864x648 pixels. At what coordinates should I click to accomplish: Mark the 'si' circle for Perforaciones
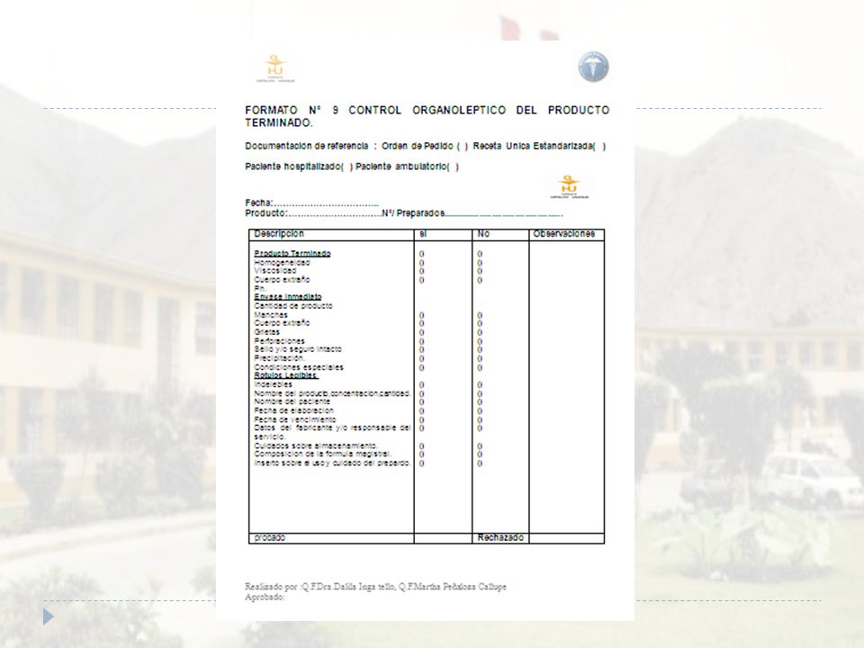[x=421, y=341]
